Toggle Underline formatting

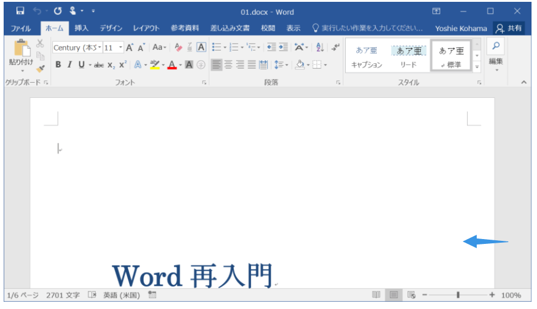[81, 64]
